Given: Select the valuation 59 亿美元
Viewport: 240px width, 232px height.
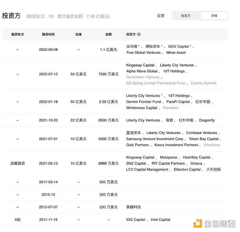Looking at the screenshot, I should [x=78, y=74].
